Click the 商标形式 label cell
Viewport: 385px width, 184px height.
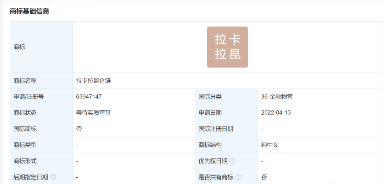tap(41, 161)
